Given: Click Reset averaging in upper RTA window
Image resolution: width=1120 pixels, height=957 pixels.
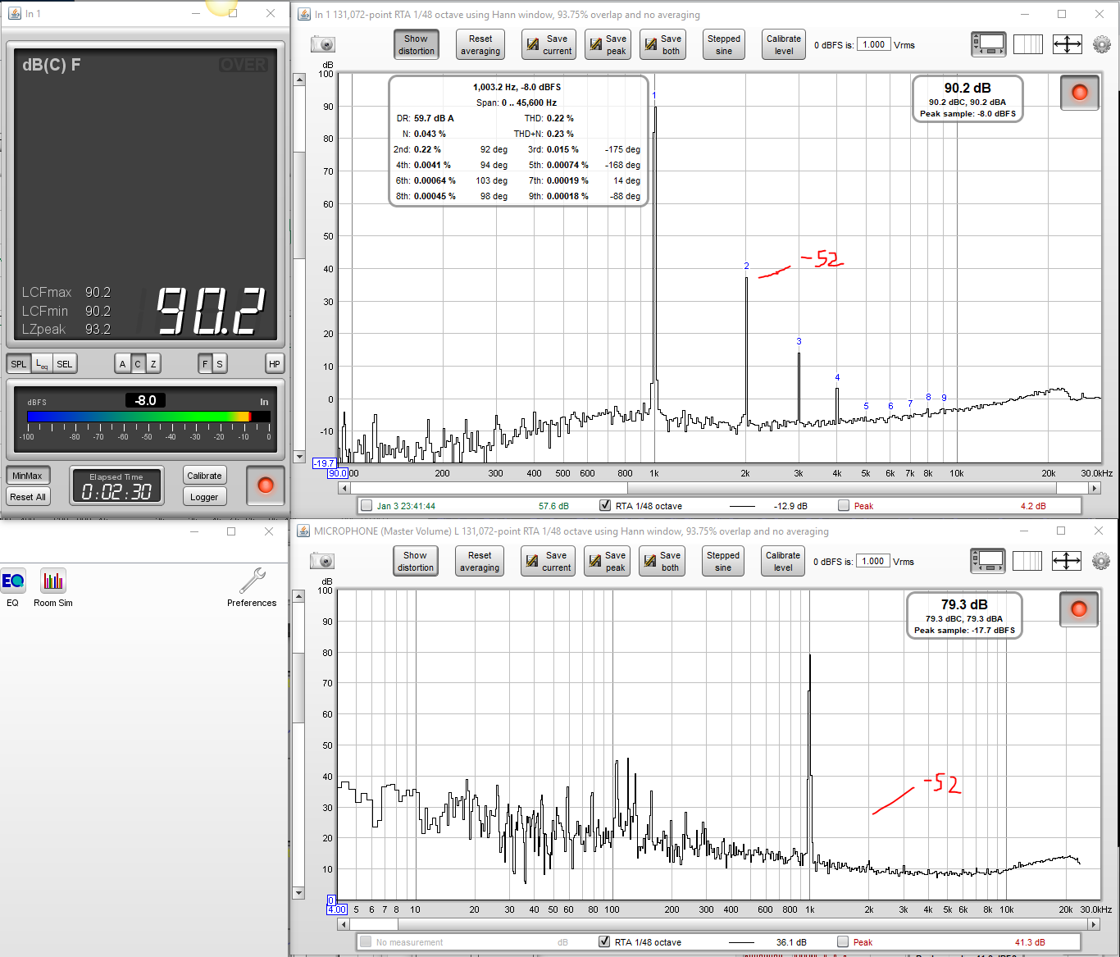Looking at the screenshot, I should coord(480,44).
